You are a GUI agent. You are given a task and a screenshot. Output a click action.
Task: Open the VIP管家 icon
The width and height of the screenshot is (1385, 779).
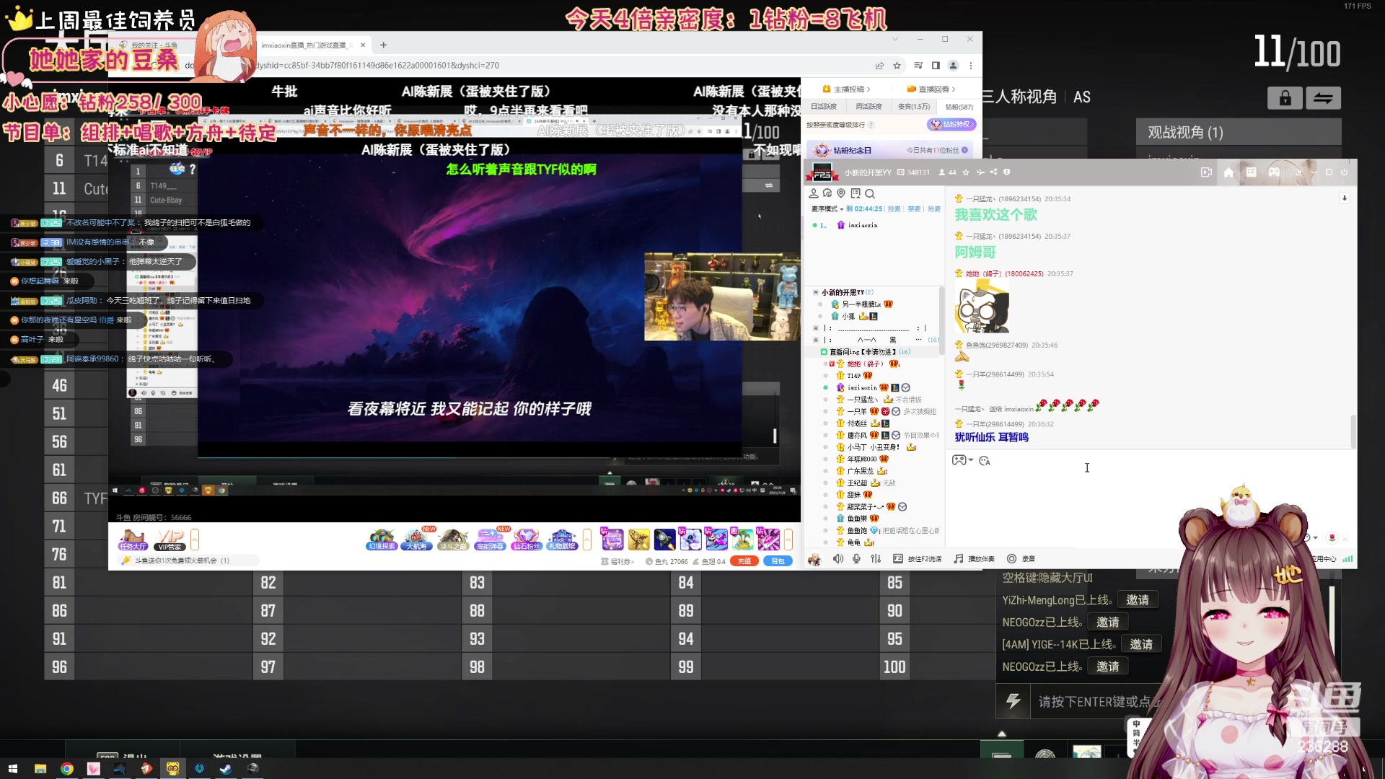click(x=170, y=540)
